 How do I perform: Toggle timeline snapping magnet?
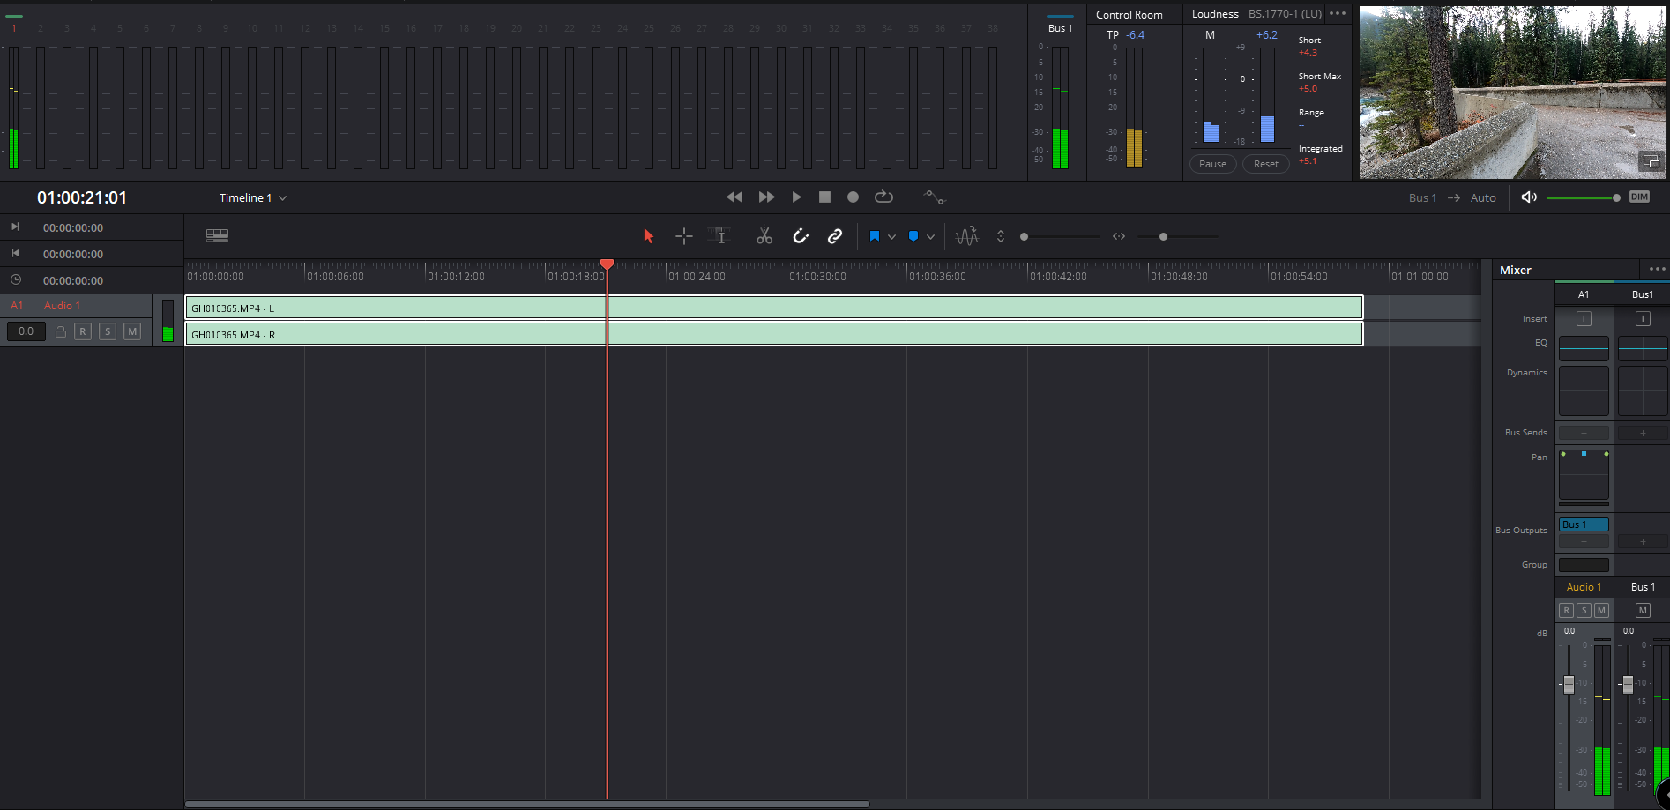pyautogui.click(x=801, y=236)
